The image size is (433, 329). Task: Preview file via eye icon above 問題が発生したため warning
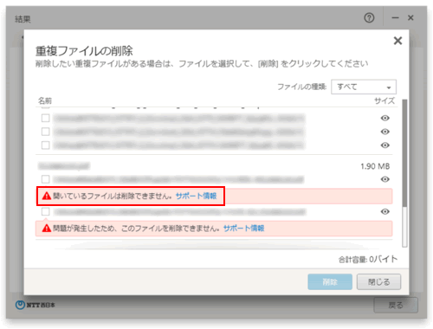pos(385,211)
